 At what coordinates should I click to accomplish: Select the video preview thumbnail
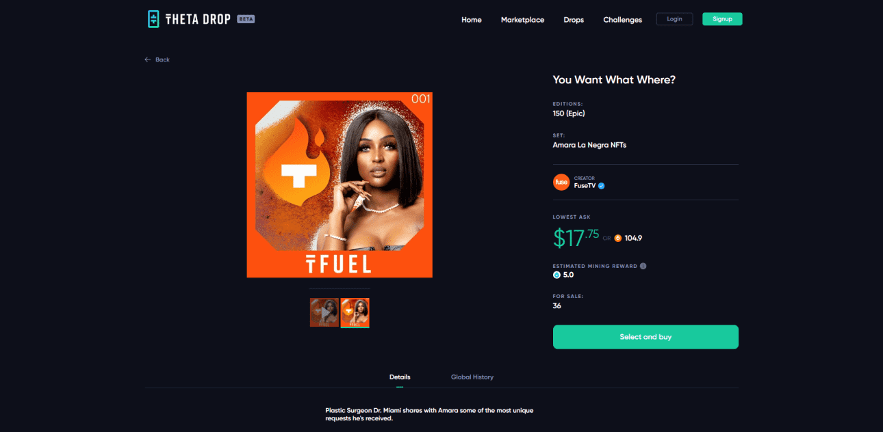click(324, 312)
